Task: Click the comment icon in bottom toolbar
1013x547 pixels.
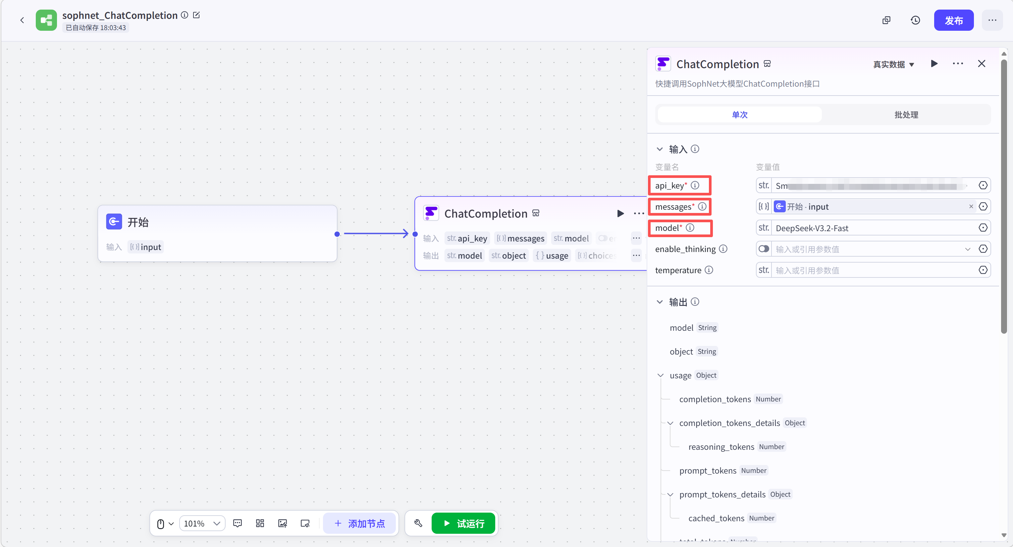Action: (238, 523)
